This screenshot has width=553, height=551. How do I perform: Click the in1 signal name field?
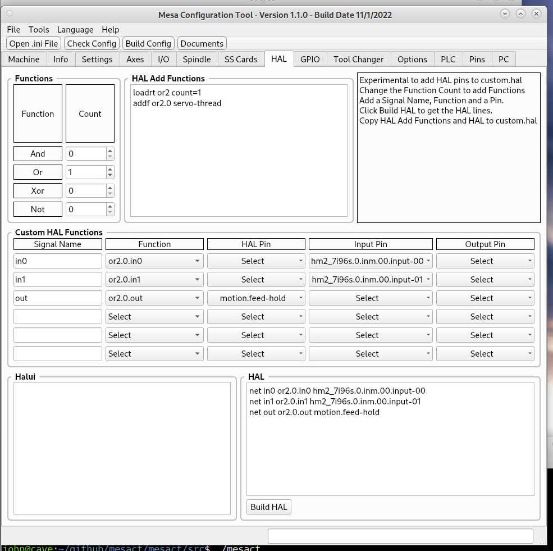[x=58, y=279]
